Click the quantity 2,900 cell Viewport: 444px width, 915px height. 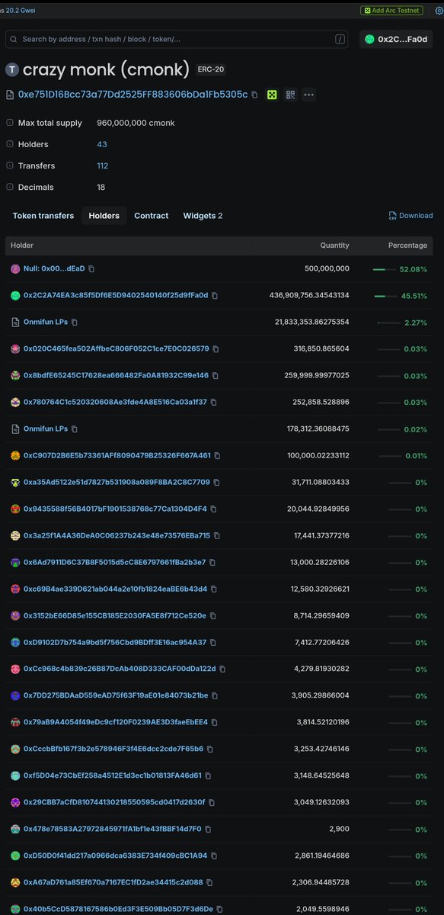(x=339, y=829)
